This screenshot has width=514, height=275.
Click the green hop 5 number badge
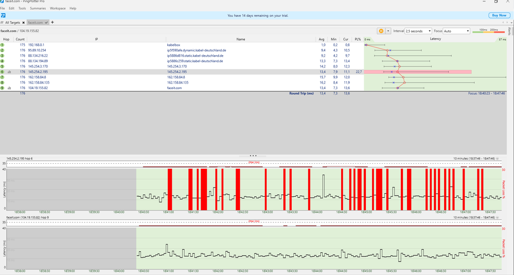coord(3,66)
